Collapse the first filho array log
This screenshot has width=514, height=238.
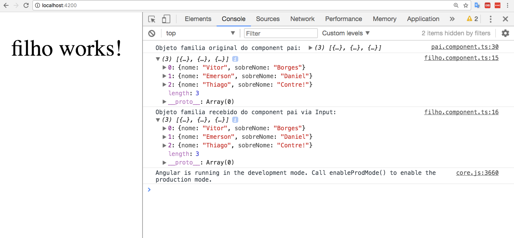158,59
